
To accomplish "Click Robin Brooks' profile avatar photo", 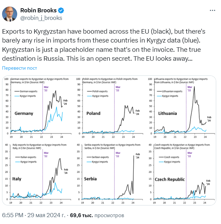I will click(11, 14).
